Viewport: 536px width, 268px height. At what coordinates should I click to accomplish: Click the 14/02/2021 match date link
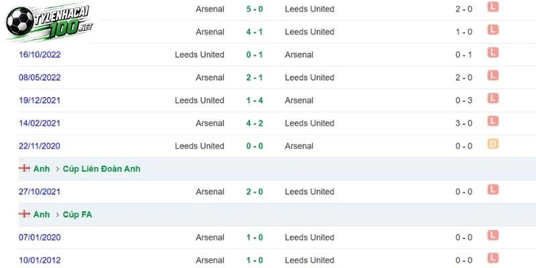point(40,123)
